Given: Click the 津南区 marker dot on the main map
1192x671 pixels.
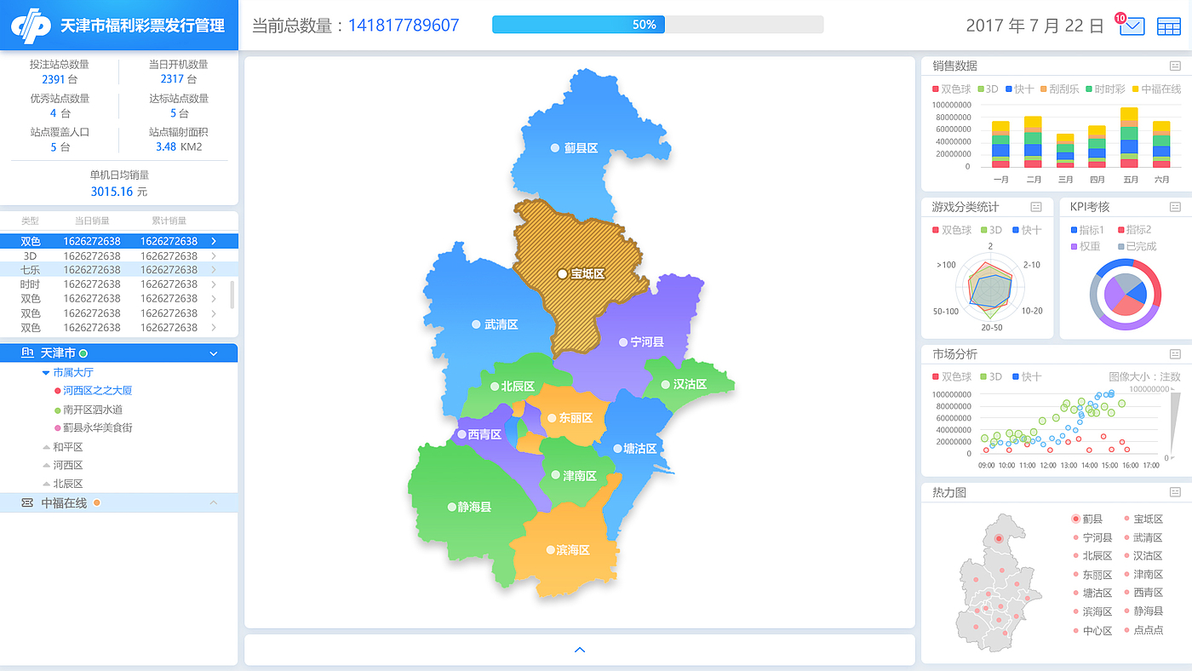Looking at the screenshot, I should [555, 475].
